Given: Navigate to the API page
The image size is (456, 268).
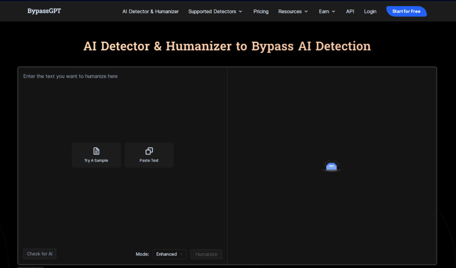Looking at the screenshot, I should point(350,12).
